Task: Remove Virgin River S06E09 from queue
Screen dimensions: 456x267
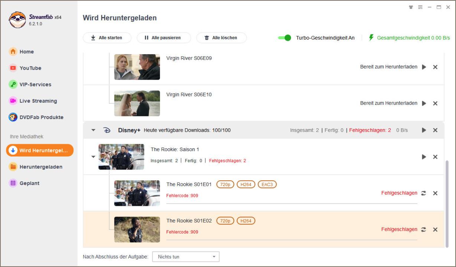Action: click(435, 67)
